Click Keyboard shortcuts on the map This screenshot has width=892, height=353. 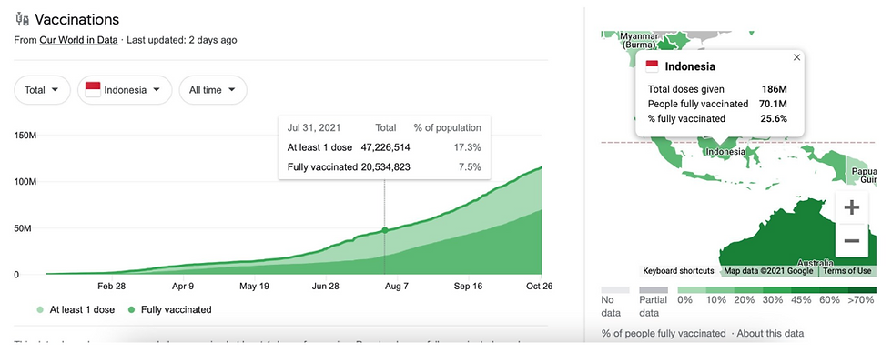point(678,271)
